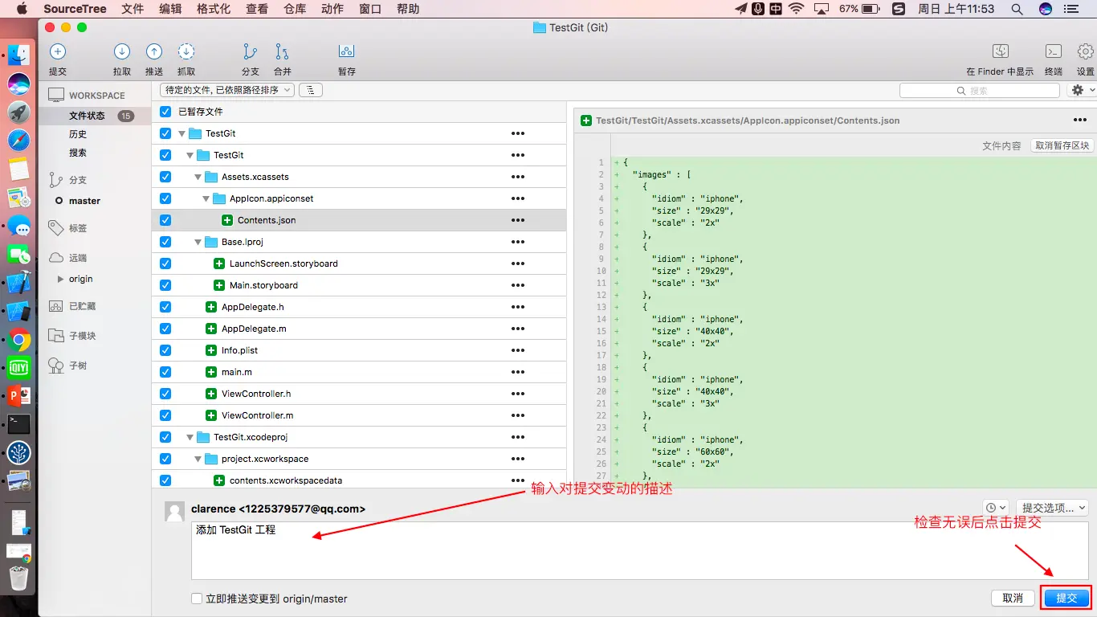Open Wi-Fi status in menu bar
Screen dimensions: 1097x617
(x=796, y=9)
